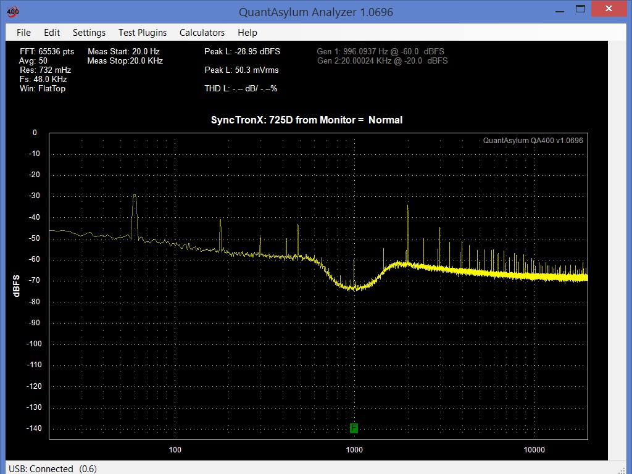Click the Gen 2: 20.00024 KHz generator label

click(x=383, y=61)
